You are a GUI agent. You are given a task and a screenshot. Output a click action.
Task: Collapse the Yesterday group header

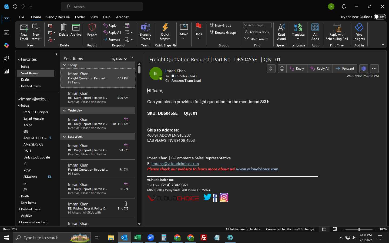click(64, 110)
